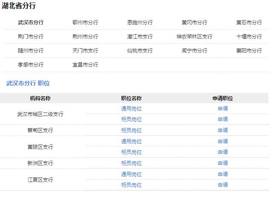View the 仙桃市支行 positions

tap(139, 51)
